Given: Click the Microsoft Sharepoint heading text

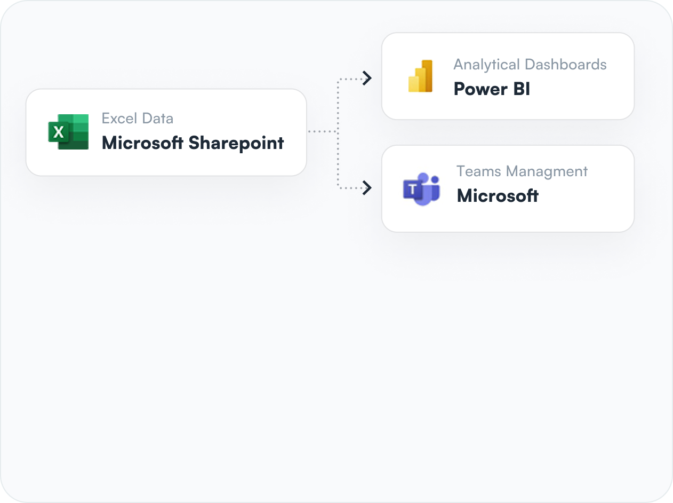Looking at the screenshot, I should [x=193, y=143].
